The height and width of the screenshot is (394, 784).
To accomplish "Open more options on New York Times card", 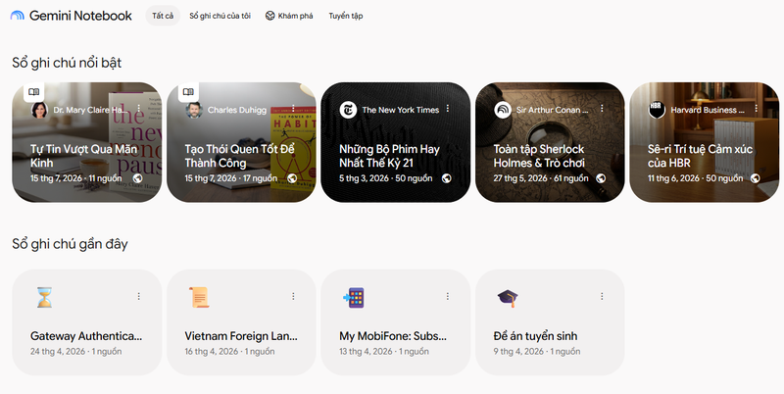I will point(448,109).
